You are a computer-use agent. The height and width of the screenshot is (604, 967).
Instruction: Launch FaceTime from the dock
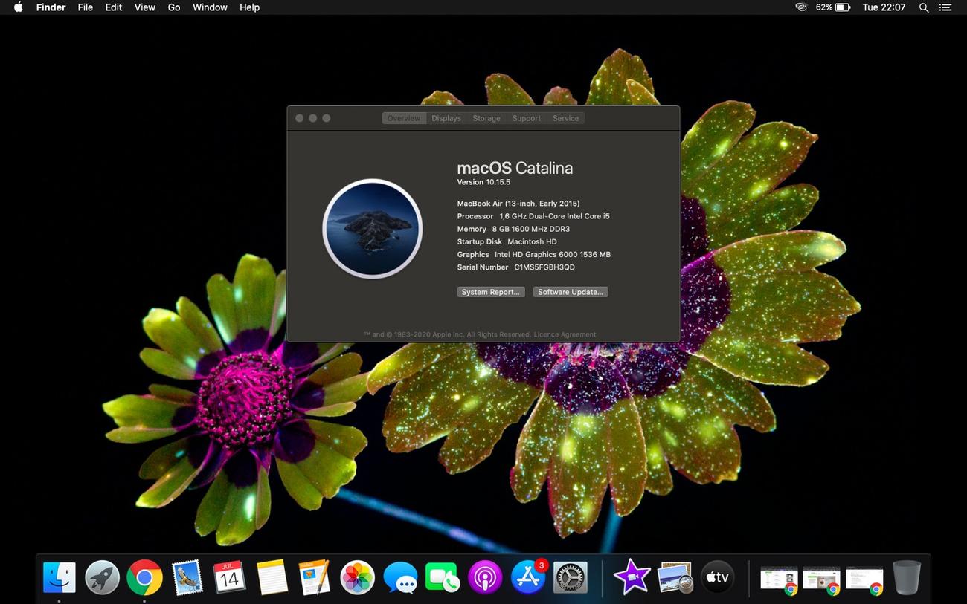(443, 577)
